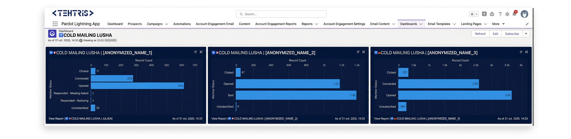The height and width of the screenshot is (139, 571).
Task: Open the Dashboard nav tab
Action: (x=115, y=24)
